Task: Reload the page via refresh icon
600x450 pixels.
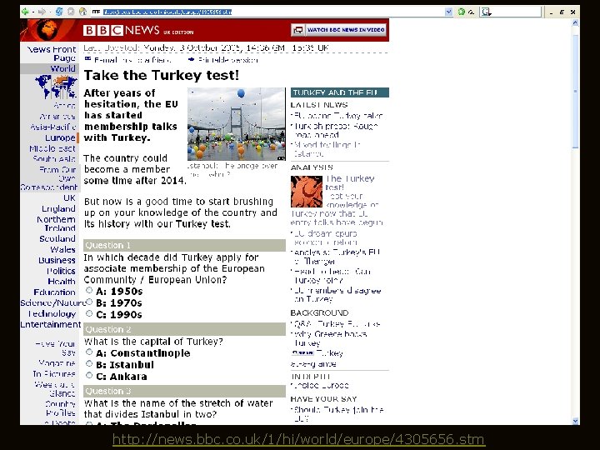Action: tap(59, 12)
